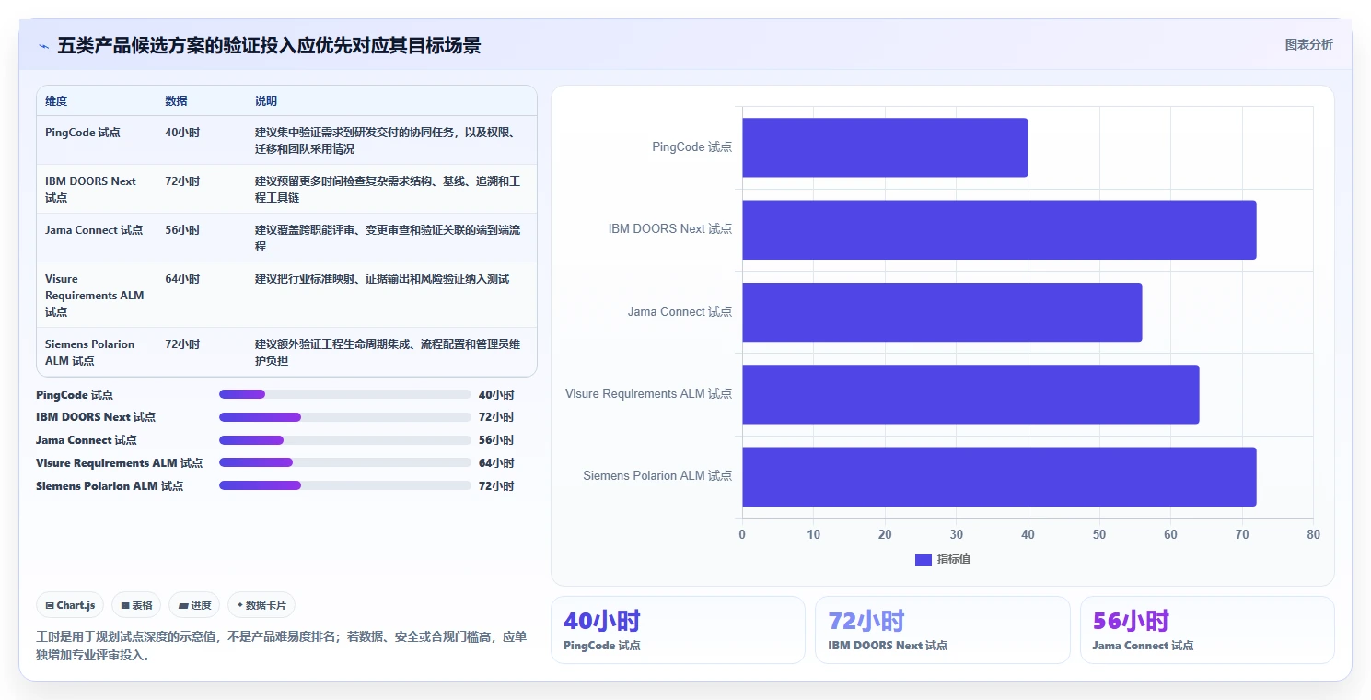Viewport: 1371px width, 700px height.
Task: Click the Visure Requirements ALM 试点 progress bar
Action: coord(345,463)
